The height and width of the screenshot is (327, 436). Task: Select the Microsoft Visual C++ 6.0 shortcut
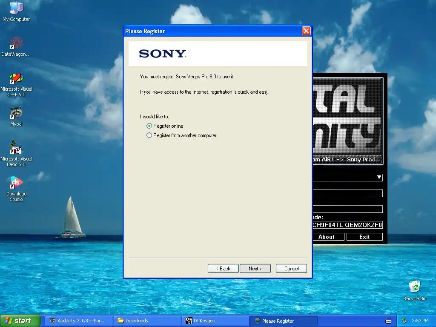click(x=16, y=85)
